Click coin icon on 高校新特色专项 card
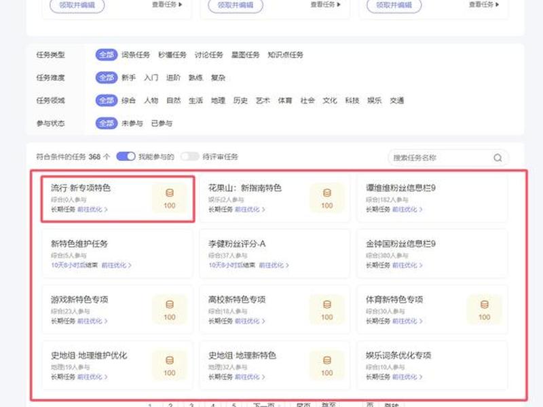Image resolution: width=543 pixels, height=407 pixels. coord(327,305)
